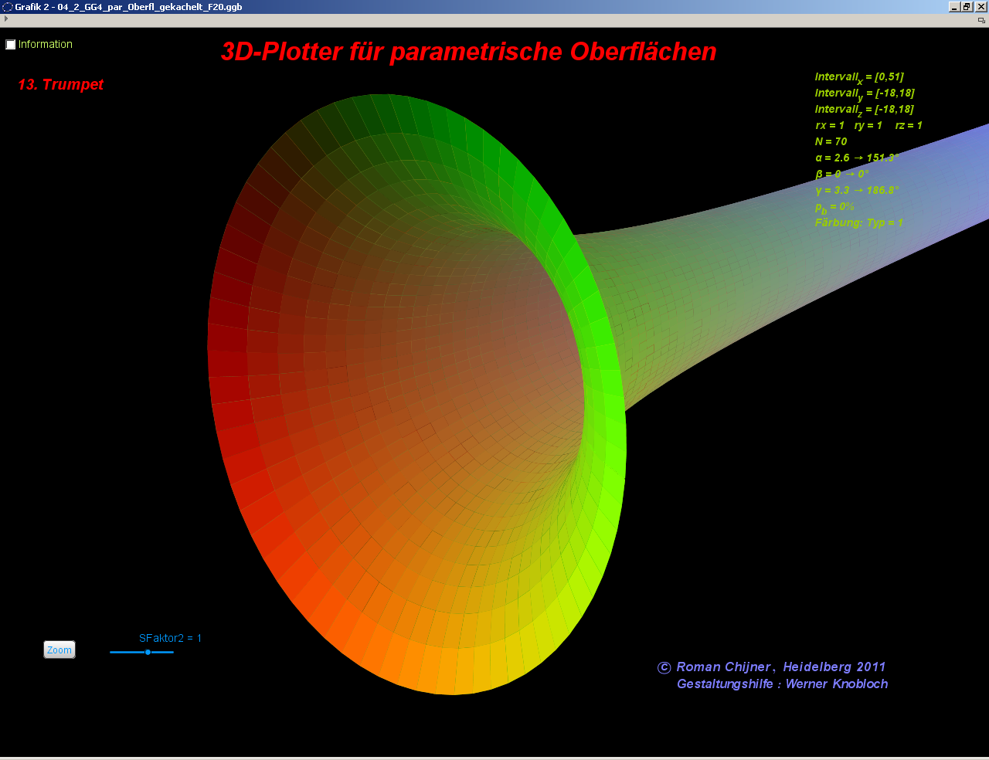Image resolution: width=989 pixels, height=760 pixels.
Task: Minimize the Grafik 2 window
Action: coord(954,7)
